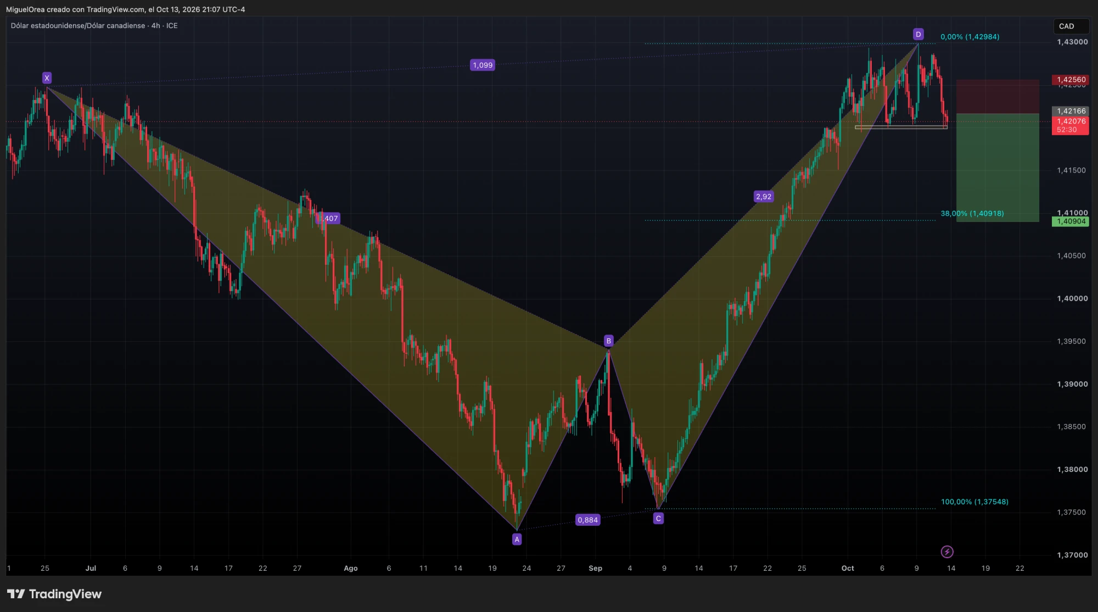Click the Ago label on the time axis
This screenshot has width=1098, height=612.
350,568
